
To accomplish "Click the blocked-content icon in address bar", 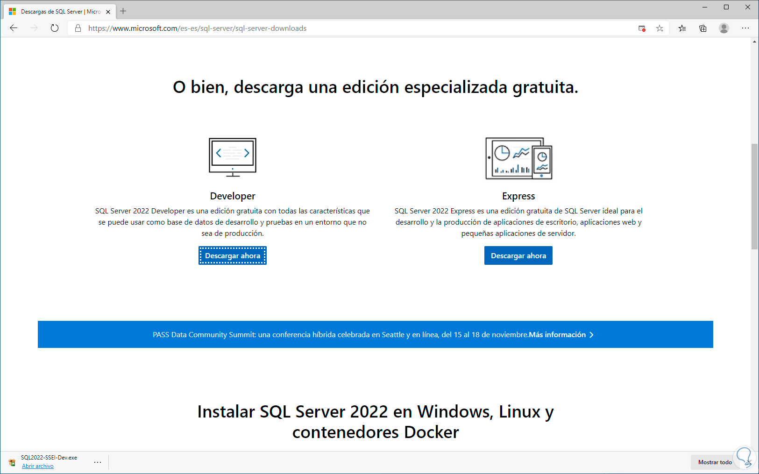I will tap(642, 28).
